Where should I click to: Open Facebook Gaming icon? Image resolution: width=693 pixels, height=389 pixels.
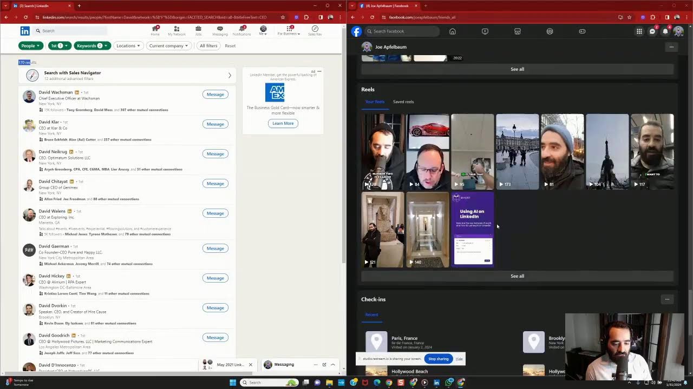[x=582, y=31]
